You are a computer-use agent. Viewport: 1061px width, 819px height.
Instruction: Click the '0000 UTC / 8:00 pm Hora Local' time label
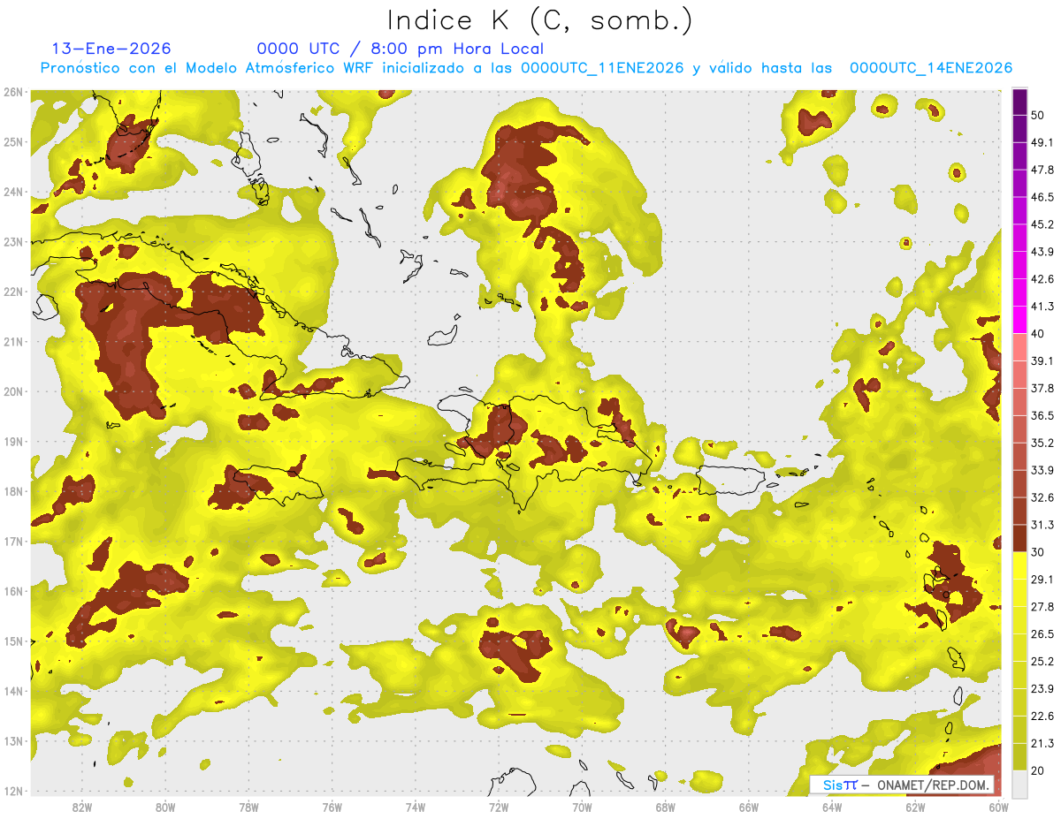point(401,49)
